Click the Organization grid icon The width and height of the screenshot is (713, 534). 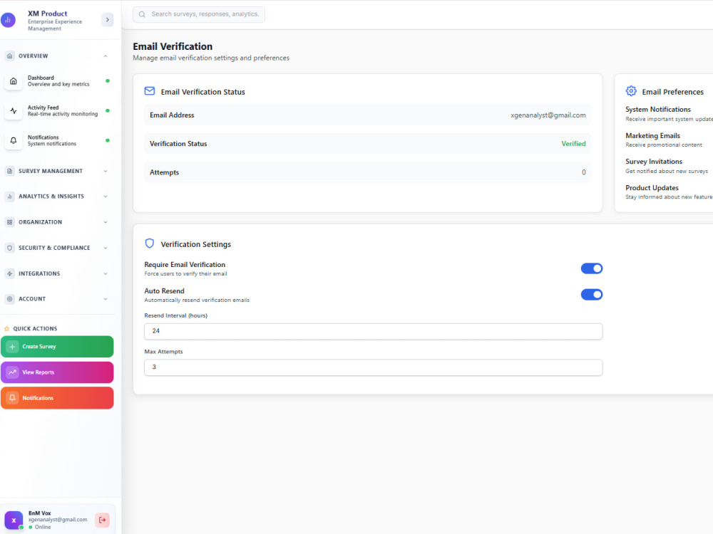pyautogui.click(x=9, y=222)
